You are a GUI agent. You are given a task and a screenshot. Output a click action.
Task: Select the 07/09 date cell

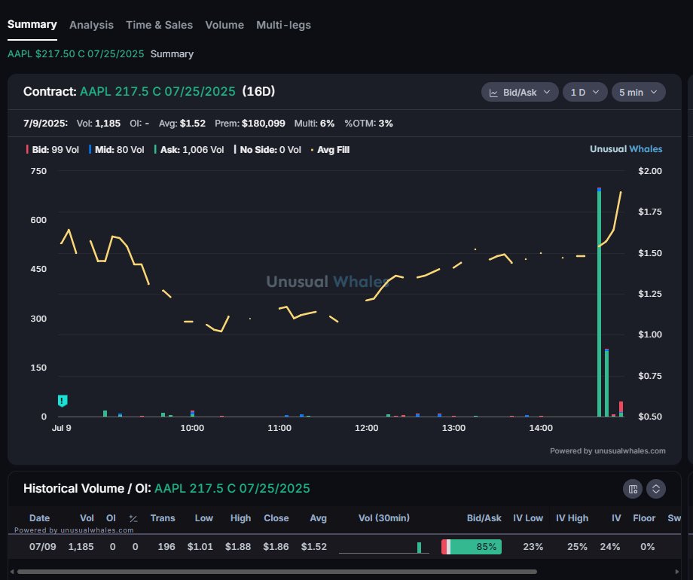click(42, 547)
